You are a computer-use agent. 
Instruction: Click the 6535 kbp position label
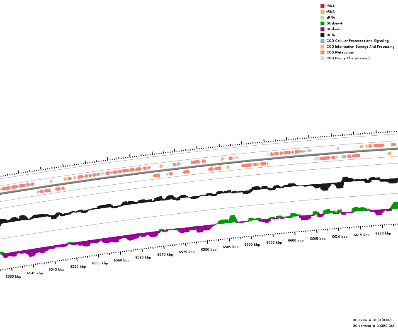pos(13,276)
